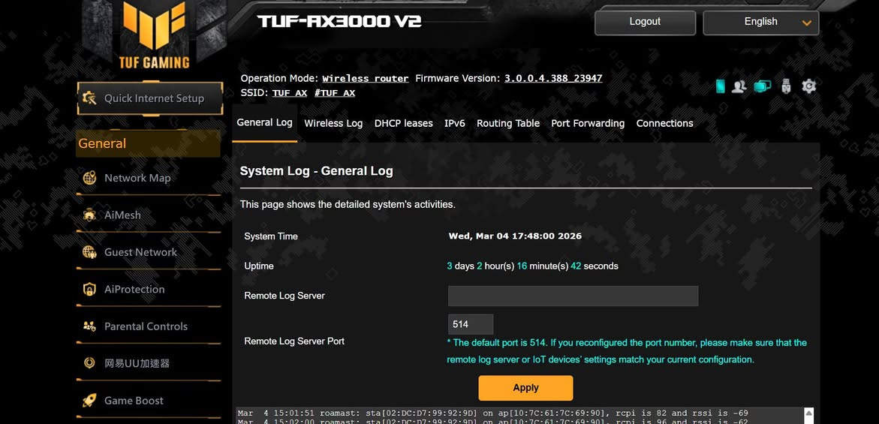The height and width of the screenshot is (424, 879).
Task: Click the Quick Internet Setup button label
Action: (154, 98)
